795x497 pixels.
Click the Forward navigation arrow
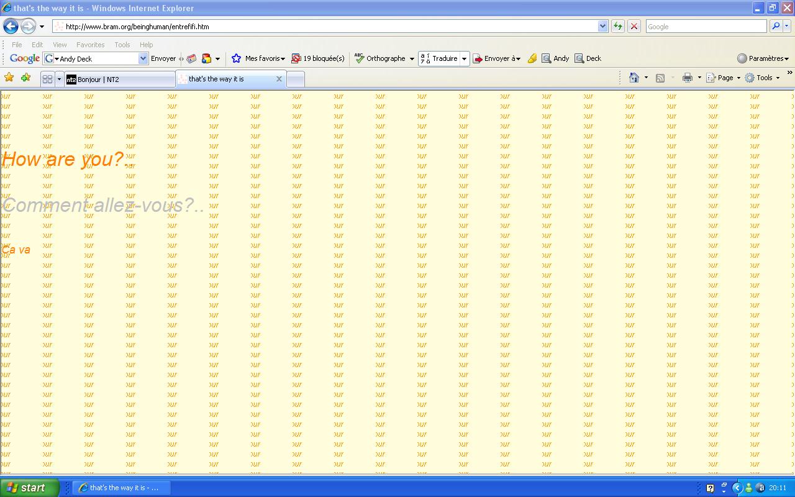[28, 26]
